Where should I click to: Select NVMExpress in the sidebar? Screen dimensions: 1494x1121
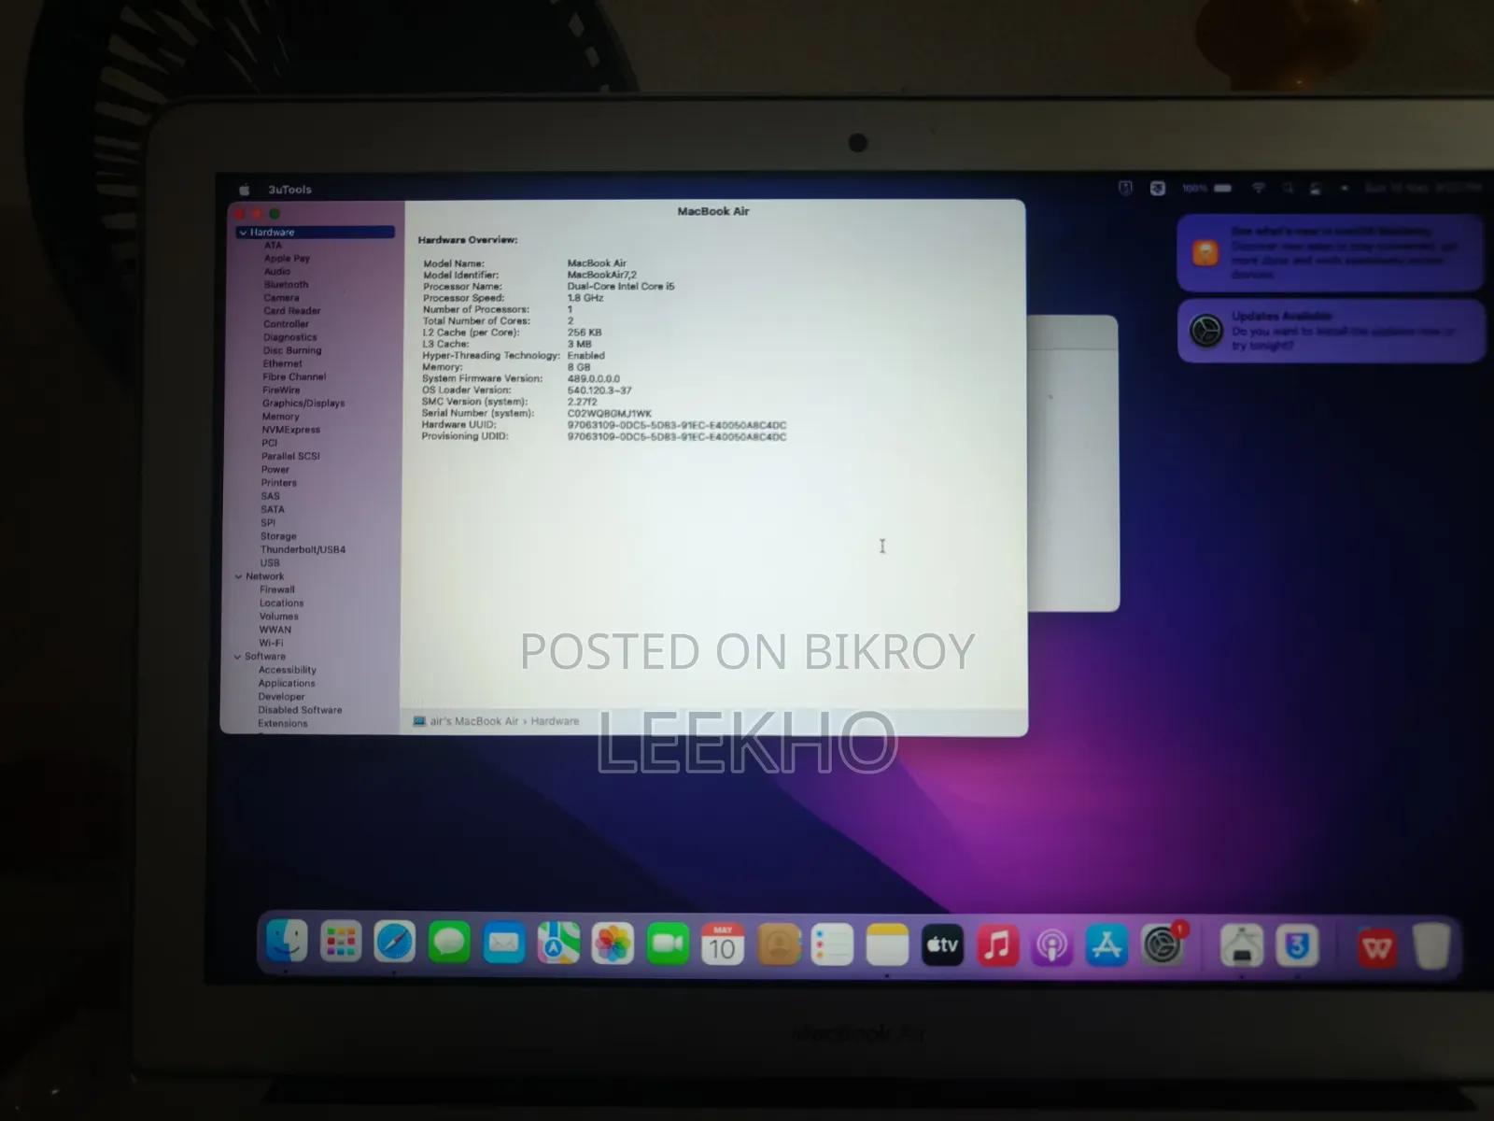[290, 430]
